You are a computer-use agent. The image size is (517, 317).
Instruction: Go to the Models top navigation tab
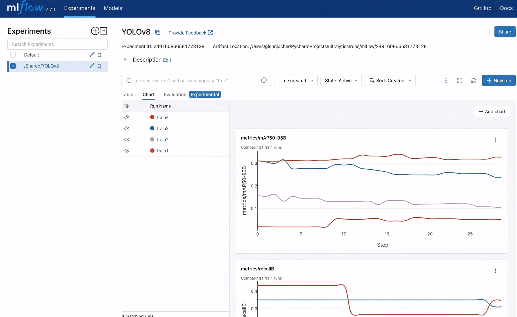113,8
